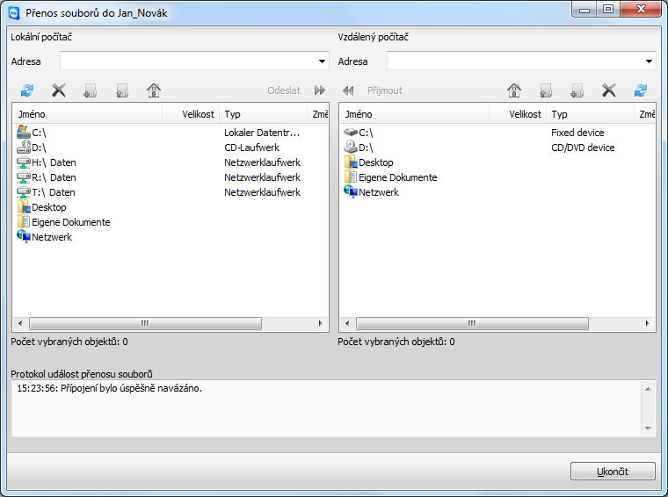668x497 pixels.
Task: Click "Vzdálený počítač" heading
Action: 374,37
